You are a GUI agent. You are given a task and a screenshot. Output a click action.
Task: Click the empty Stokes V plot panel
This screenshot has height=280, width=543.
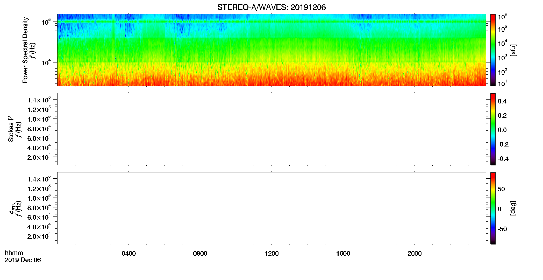coord(271,129)
